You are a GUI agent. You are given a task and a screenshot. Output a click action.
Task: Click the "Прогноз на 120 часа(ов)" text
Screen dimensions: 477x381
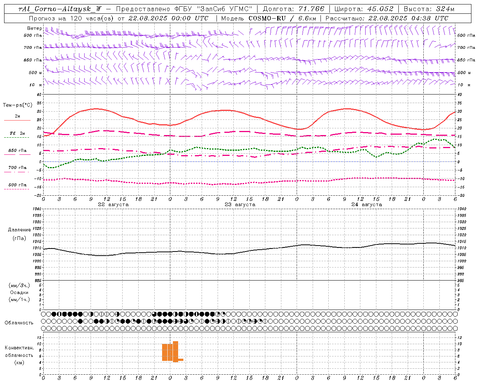[72, 18]
